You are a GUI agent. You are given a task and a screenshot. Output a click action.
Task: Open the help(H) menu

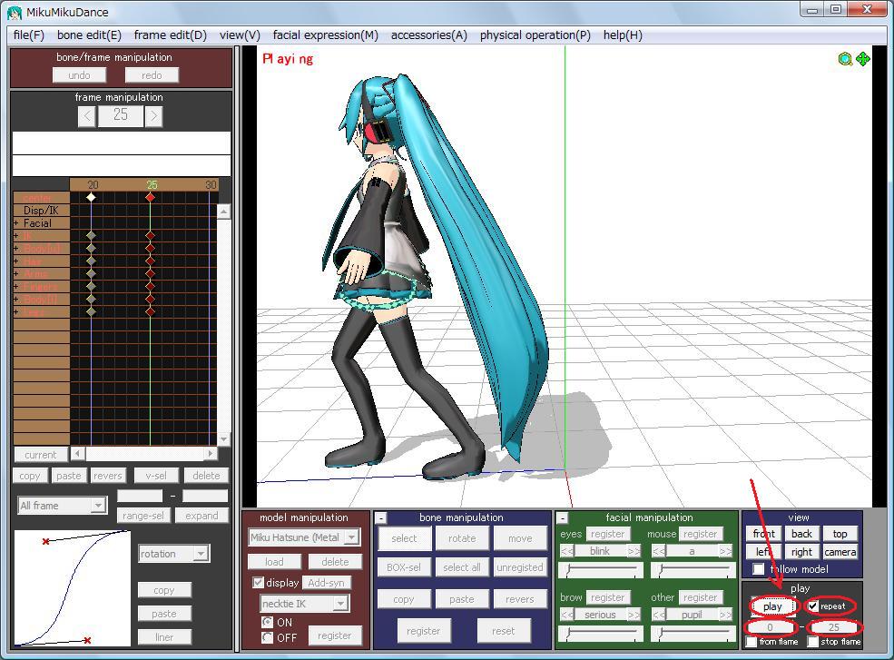tap(623, 34)
